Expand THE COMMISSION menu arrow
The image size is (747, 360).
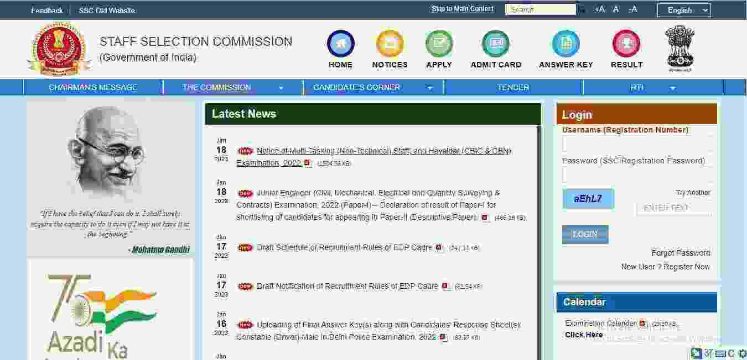click(x=281, y=88)
